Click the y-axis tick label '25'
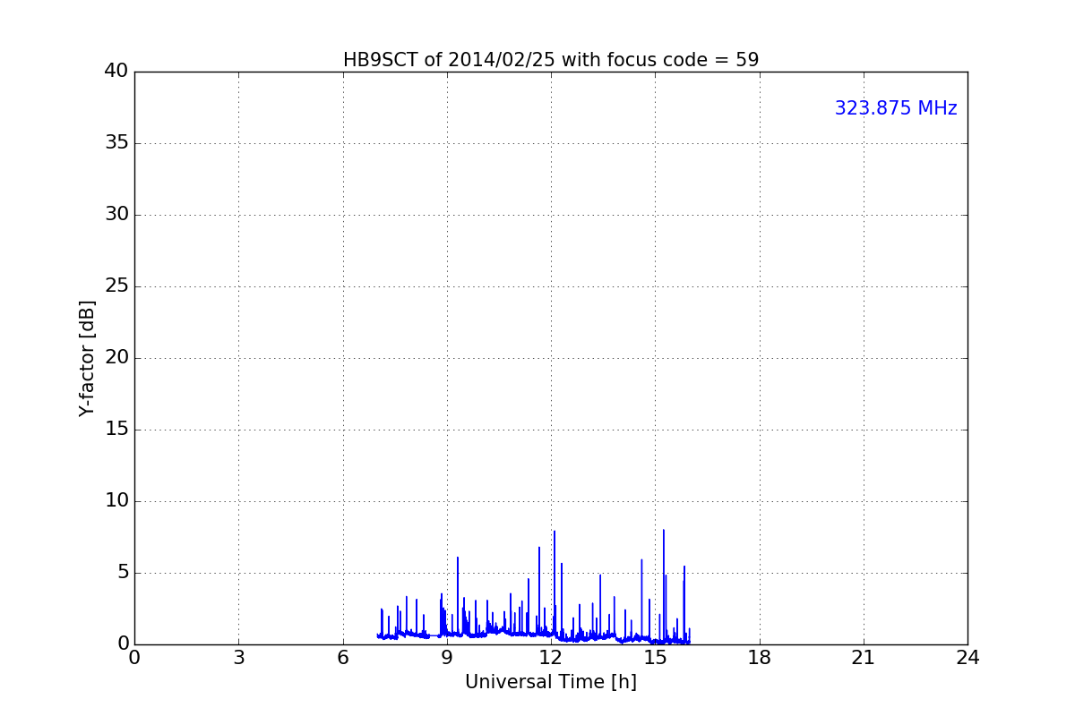 pyautogui.click(x=116, y=286)
